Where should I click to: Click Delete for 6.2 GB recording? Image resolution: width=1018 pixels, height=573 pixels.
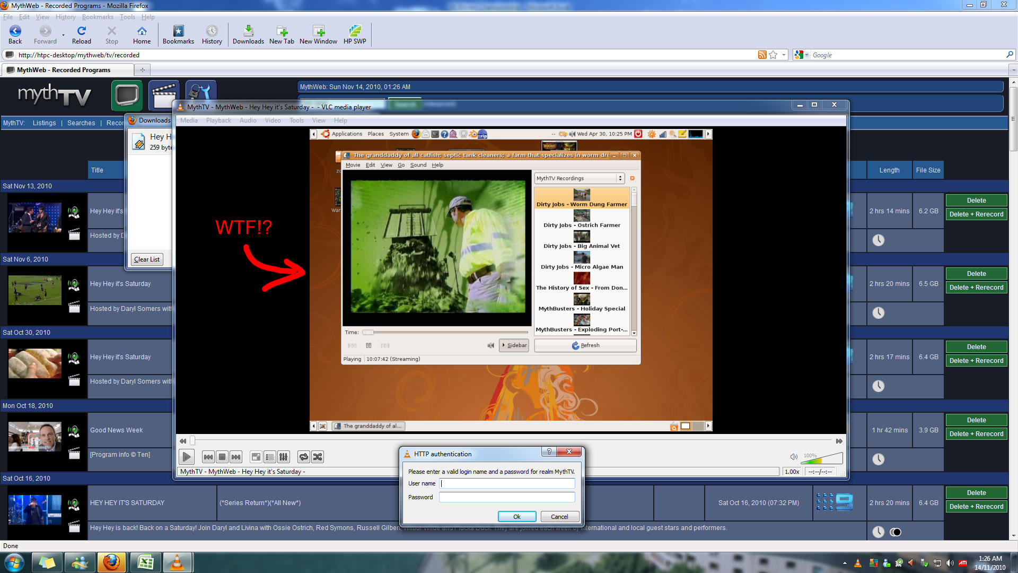(976, 201)
